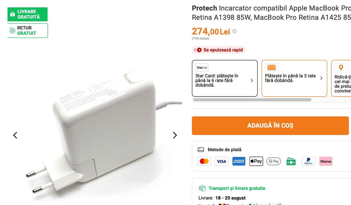
Task: Click the Mastercard payment icon
Action: click(x=204, y=161)
